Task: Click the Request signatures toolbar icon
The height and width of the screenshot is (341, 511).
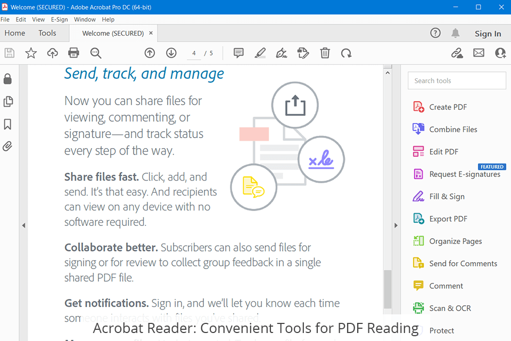Action: coord(303,53)
